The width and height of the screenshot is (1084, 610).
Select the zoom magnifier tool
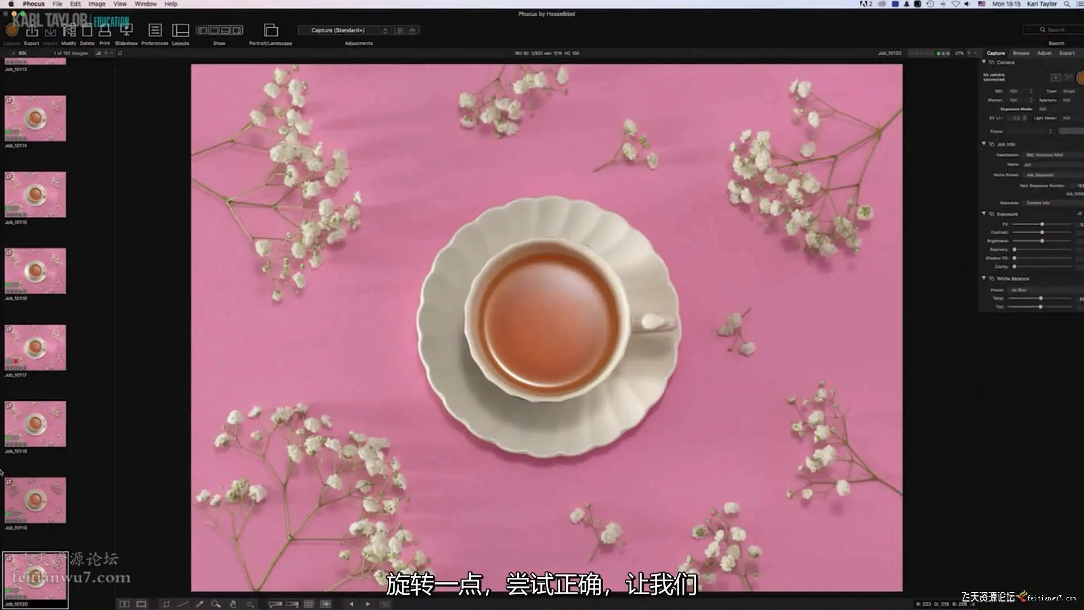coord(216,604)
